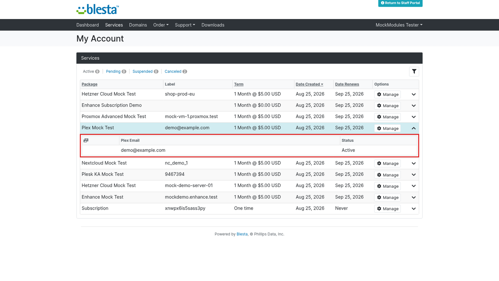Click the Plex service tile icon
The image size is (499, 281).
click(x=86, y=140)
